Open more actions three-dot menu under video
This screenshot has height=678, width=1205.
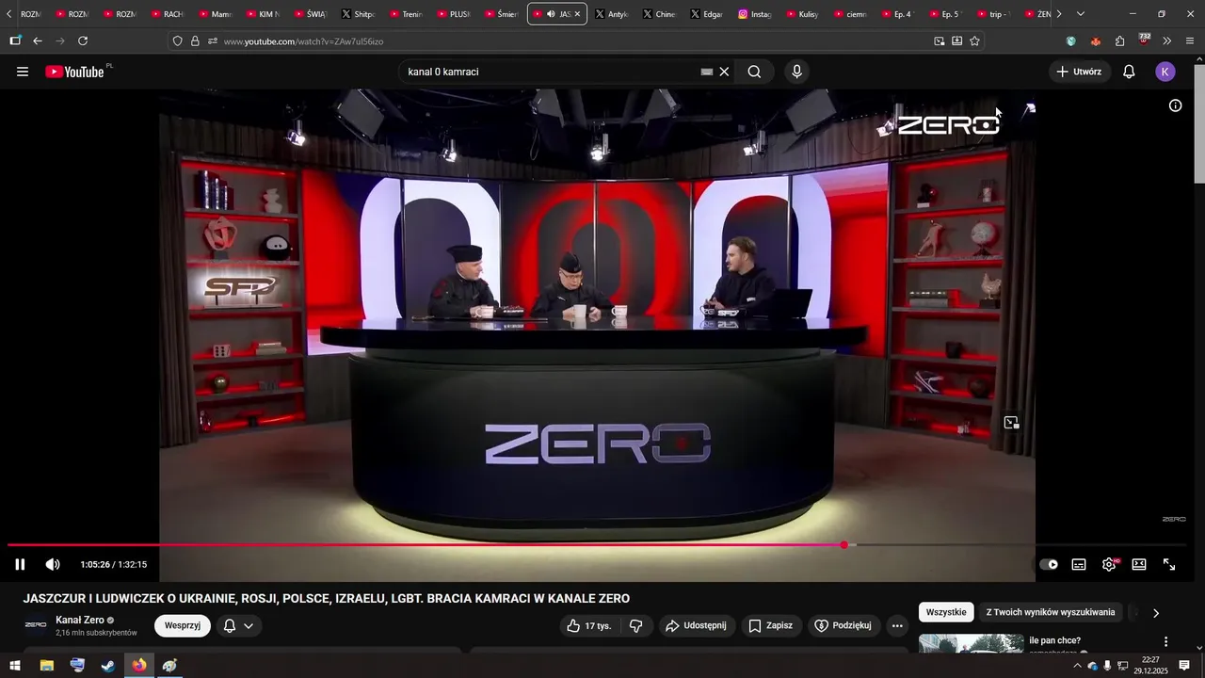click(x=897, y=625)
